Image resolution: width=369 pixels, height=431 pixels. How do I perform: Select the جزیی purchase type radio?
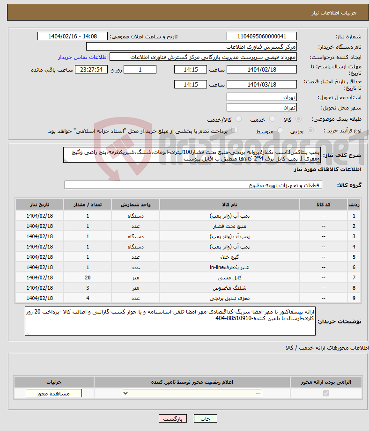point(310,131)
